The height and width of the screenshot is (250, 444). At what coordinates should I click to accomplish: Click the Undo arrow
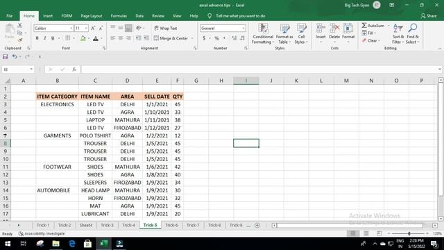coord(14,57)
